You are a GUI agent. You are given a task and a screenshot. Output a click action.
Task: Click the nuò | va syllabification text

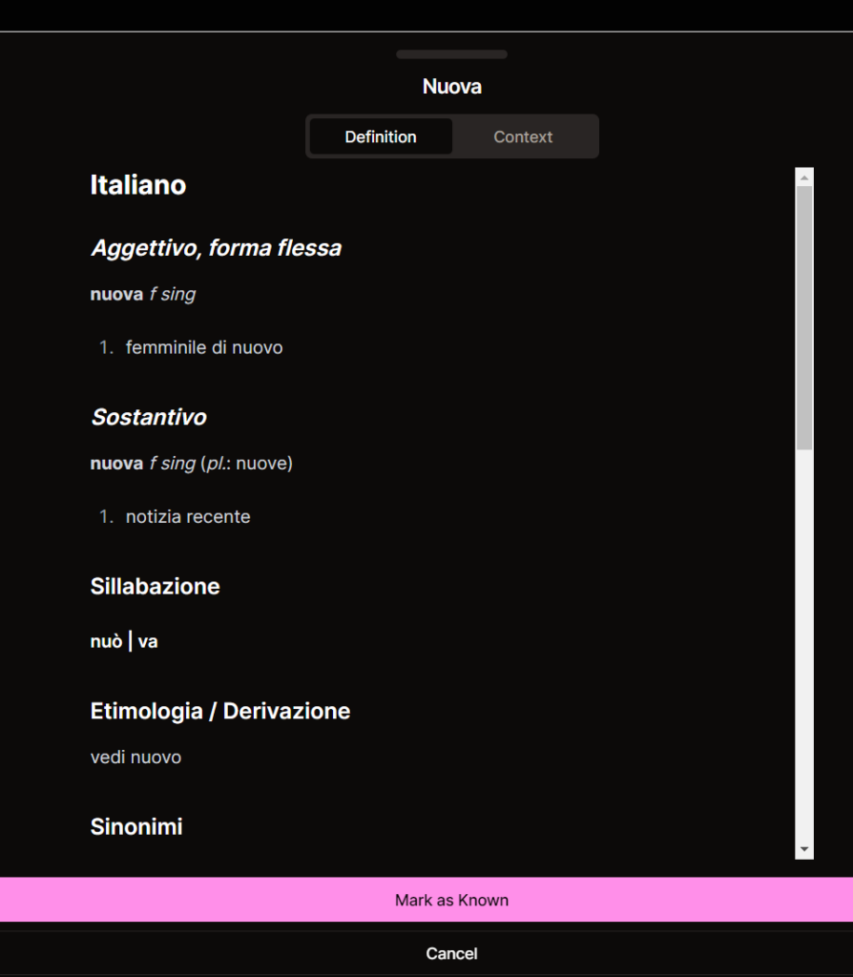pos(124,642)
